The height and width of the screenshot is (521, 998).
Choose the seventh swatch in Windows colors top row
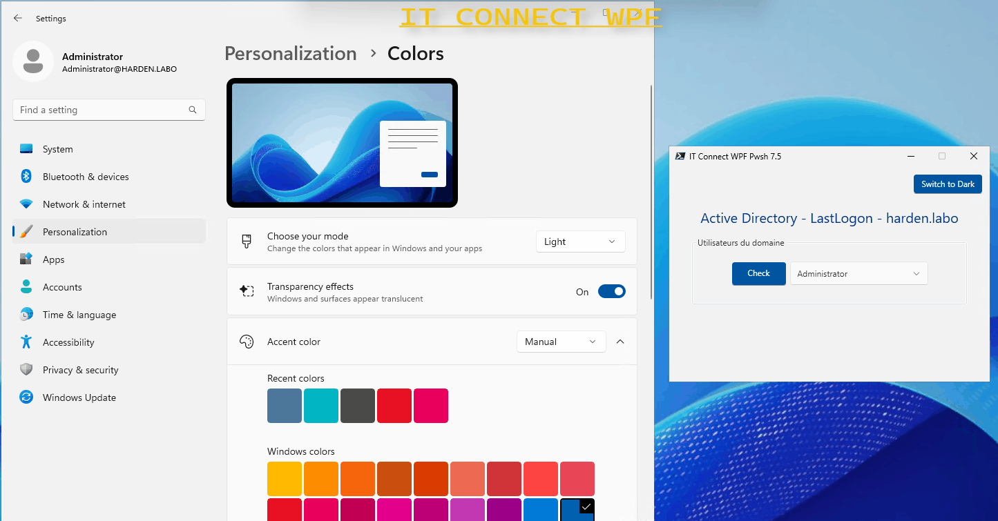504,479
